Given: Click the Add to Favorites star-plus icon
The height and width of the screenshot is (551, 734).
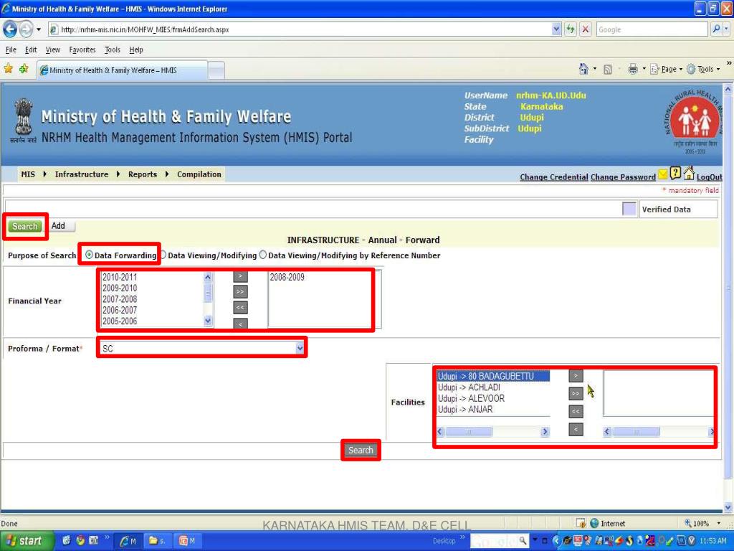Looking at the screenshot, I should [24, 70].
